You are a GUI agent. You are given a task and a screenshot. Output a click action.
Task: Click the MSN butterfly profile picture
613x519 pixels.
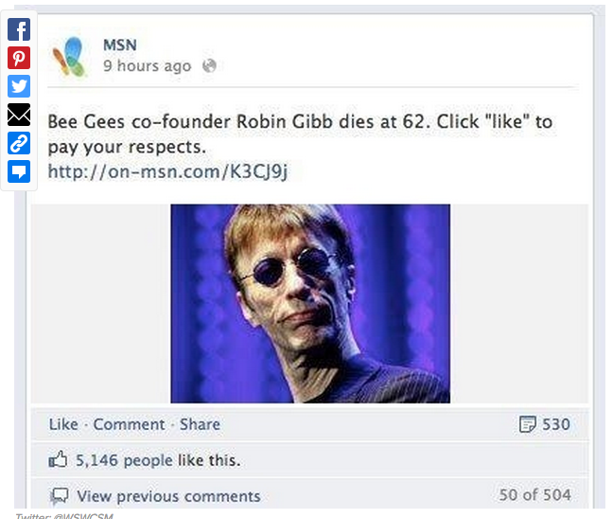[x=69, y=56]
